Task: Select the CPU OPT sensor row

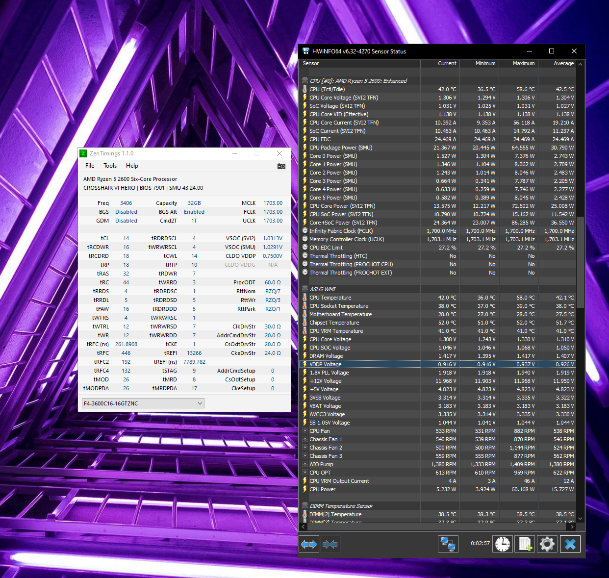Action: (x=437, y=473)
